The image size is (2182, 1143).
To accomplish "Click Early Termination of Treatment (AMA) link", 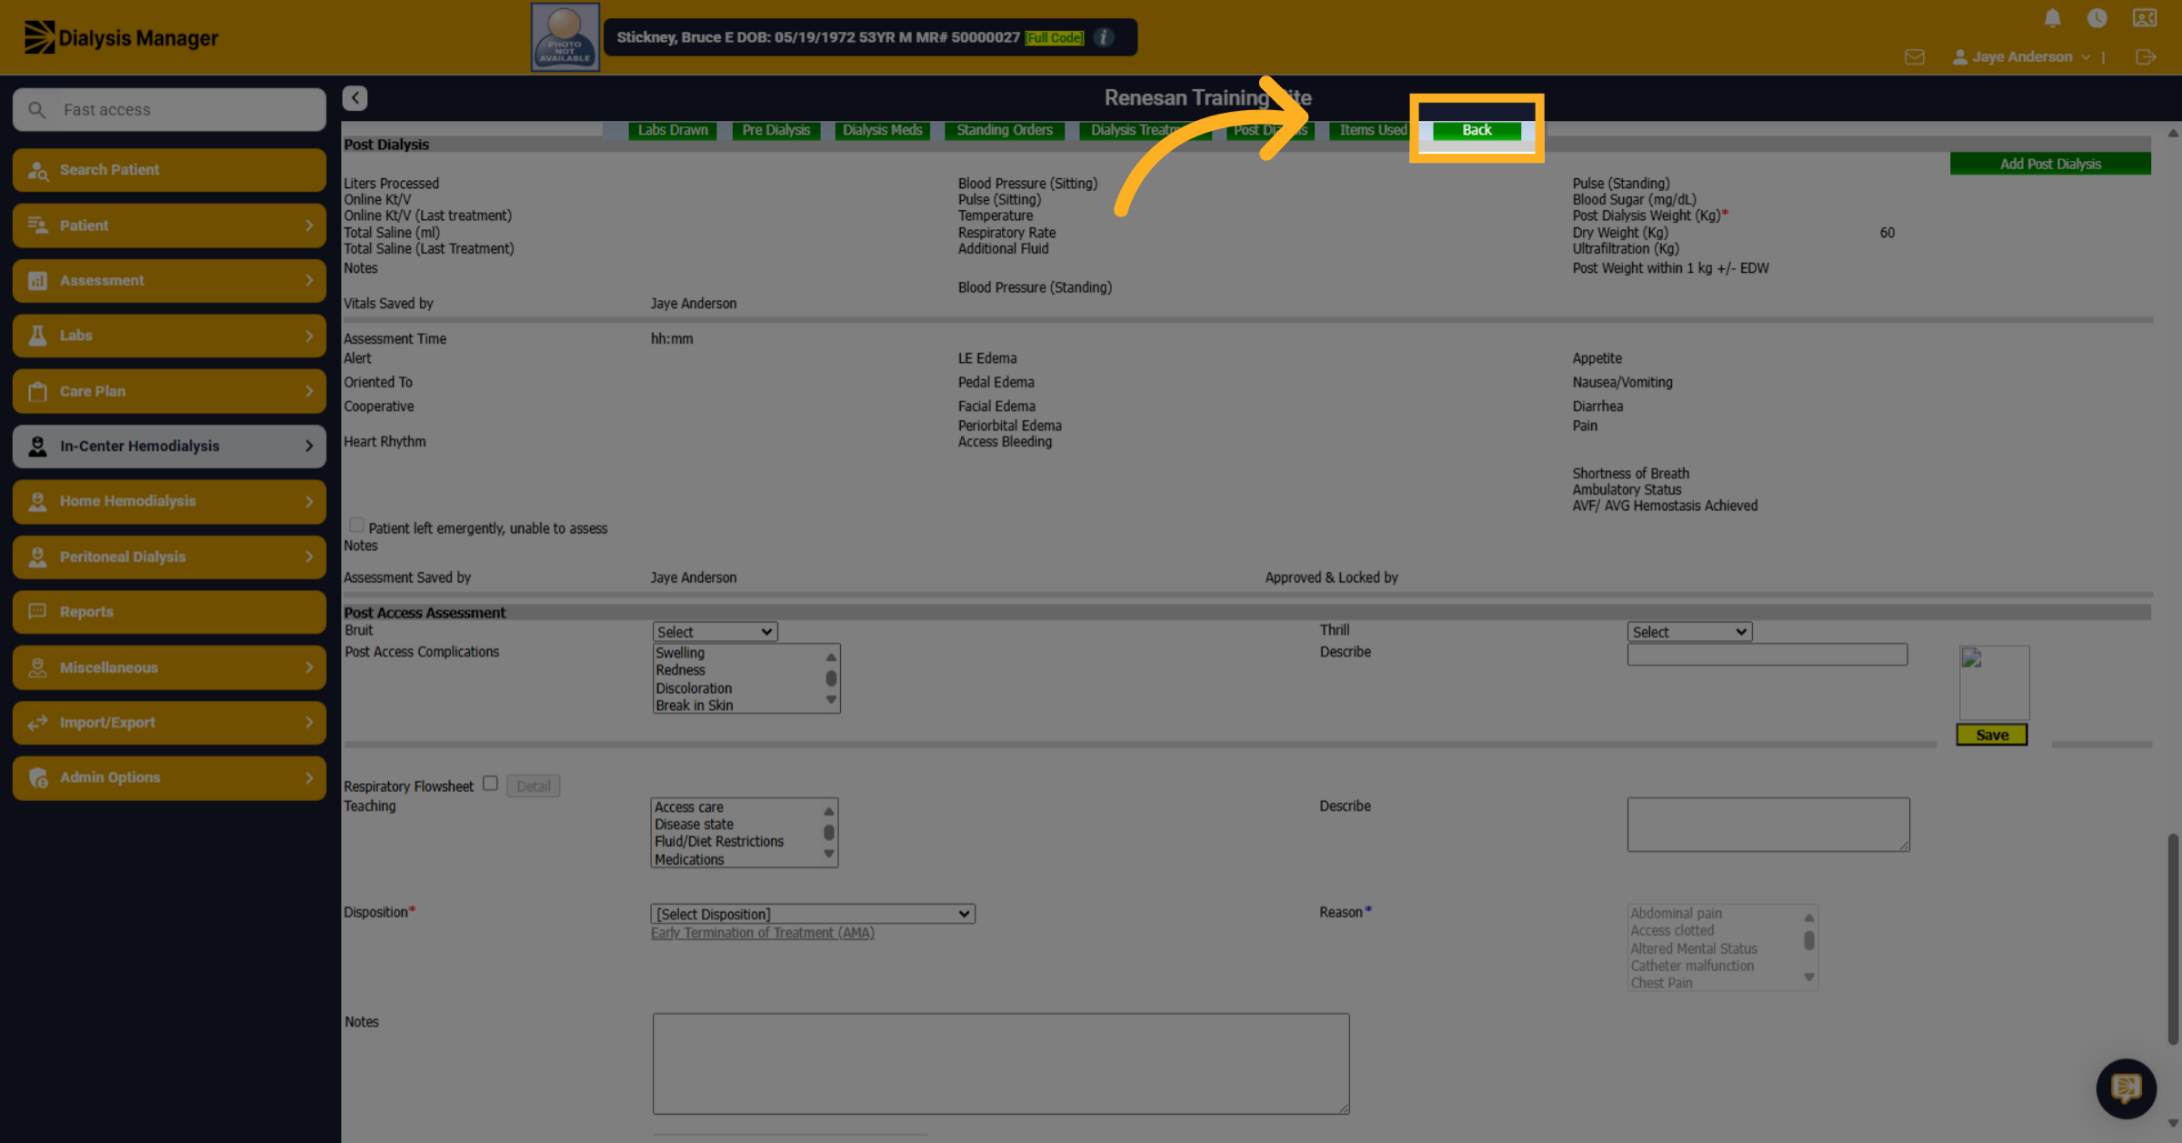I will point(763,933).
